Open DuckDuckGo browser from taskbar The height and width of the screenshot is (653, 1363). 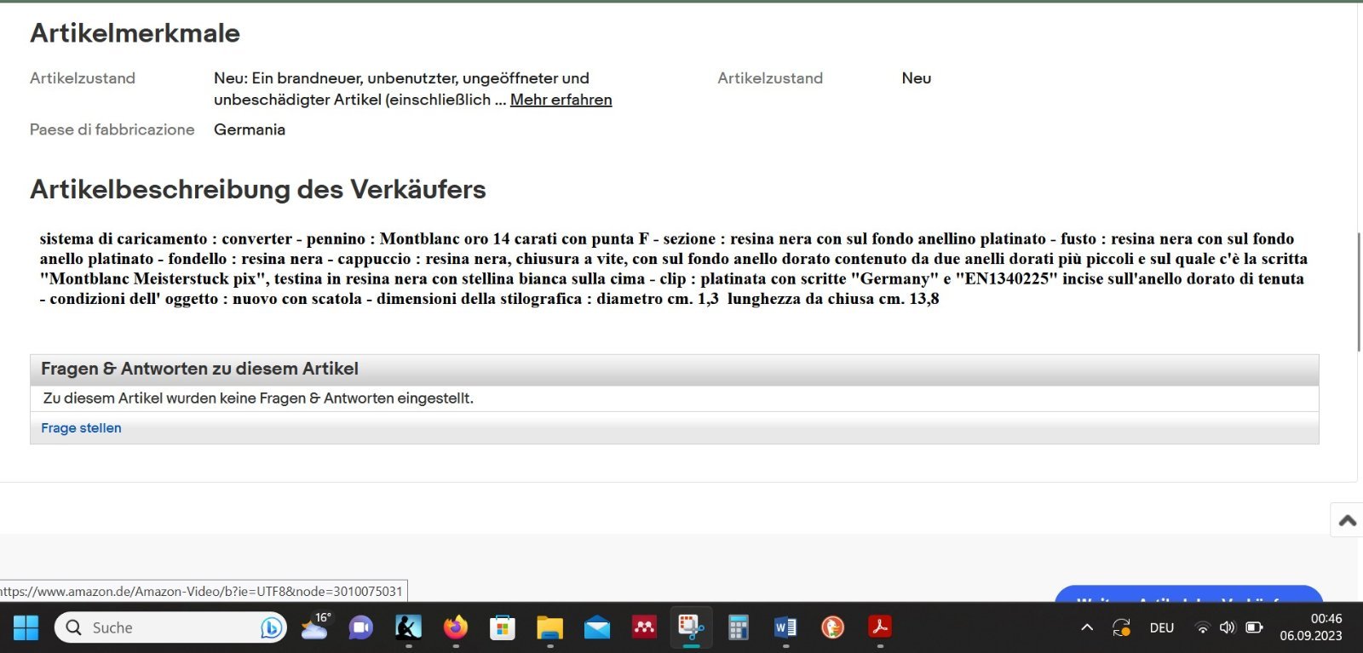point(832,628)
